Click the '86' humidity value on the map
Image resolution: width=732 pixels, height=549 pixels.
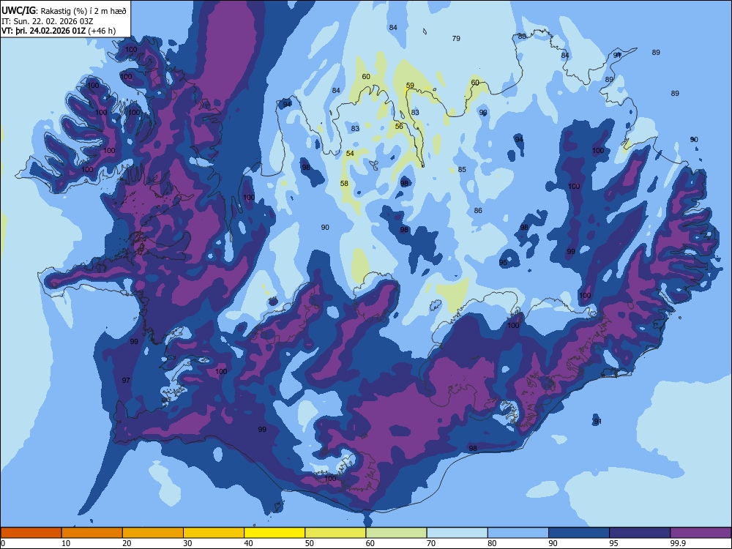coord(478,211)
